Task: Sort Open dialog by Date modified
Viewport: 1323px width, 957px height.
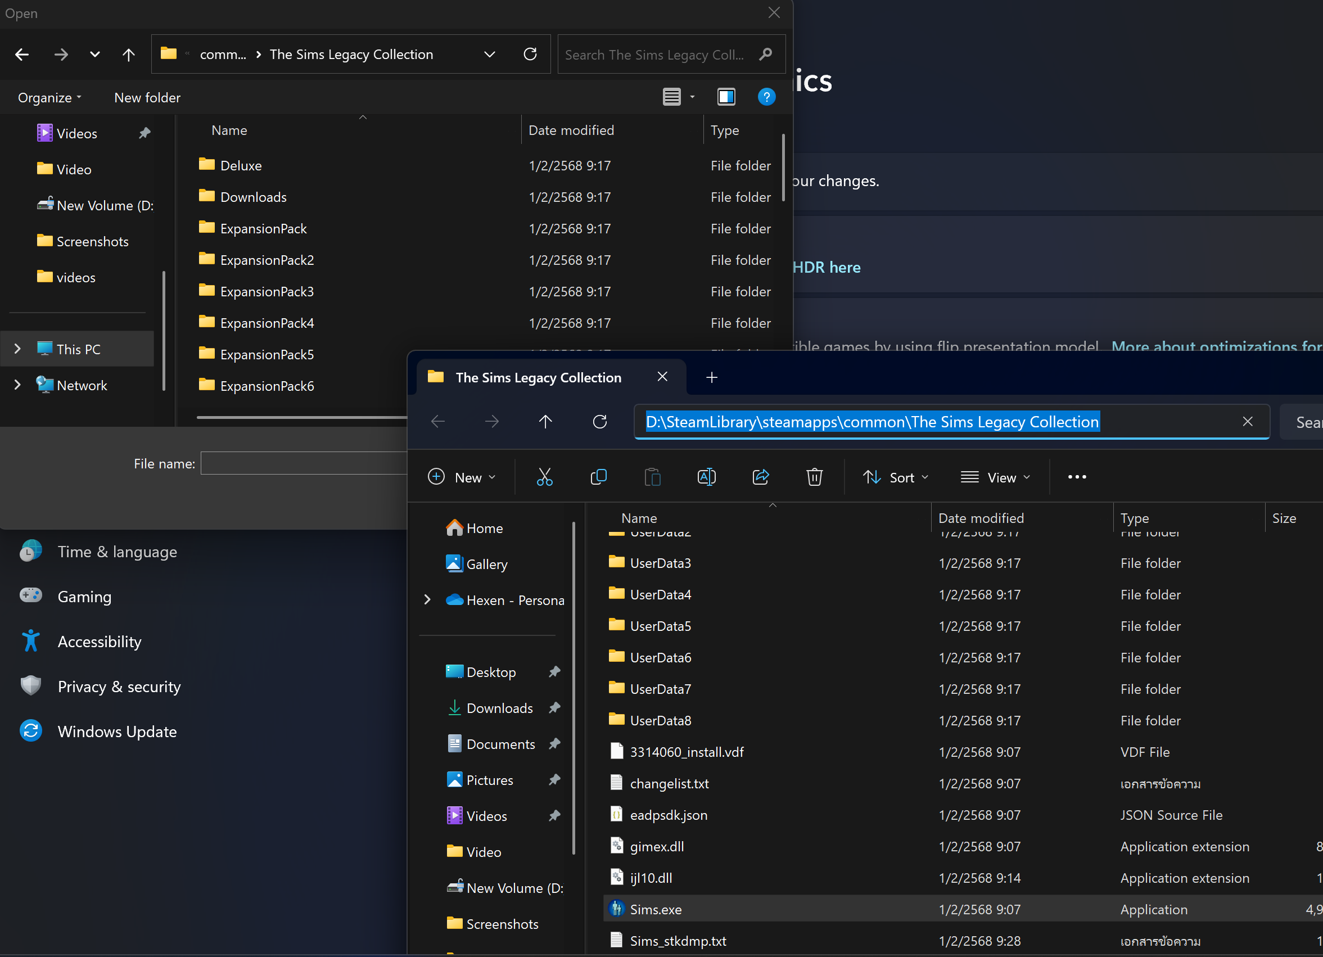Action: click(x=571, y=130)
